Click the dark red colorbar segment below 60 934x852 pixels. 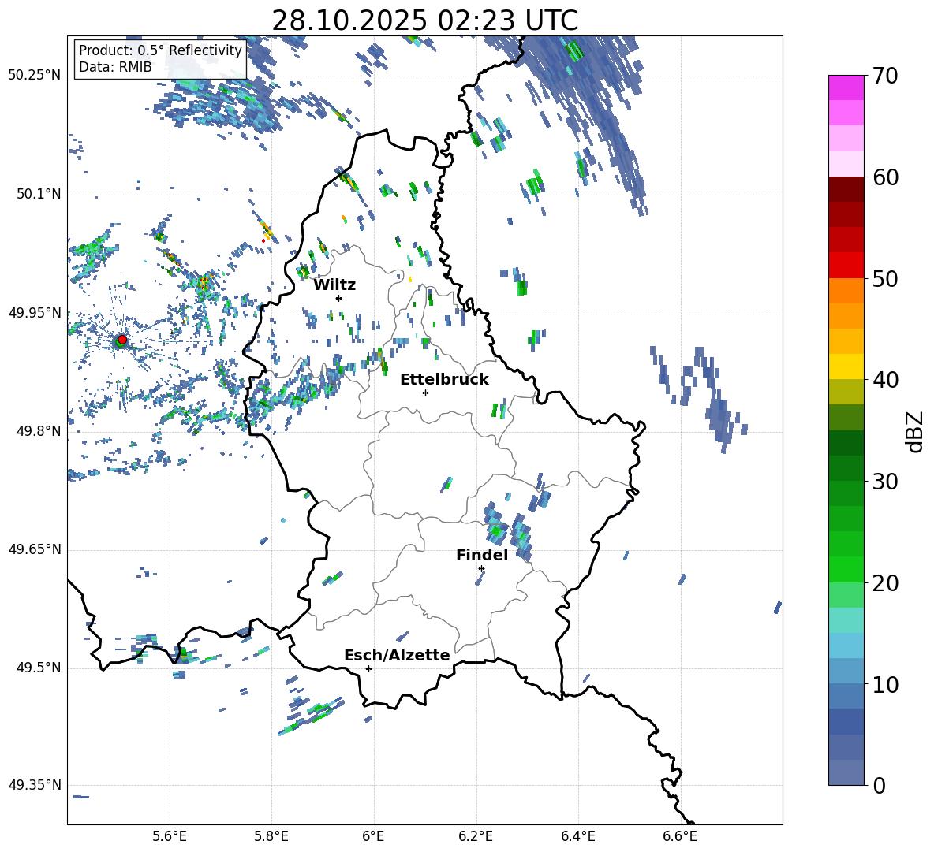(846, 189)
